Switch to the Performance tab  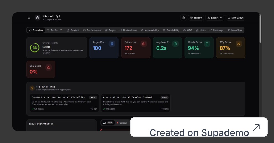[92, 30]
